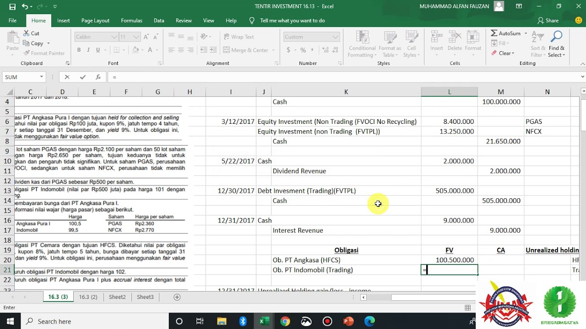Open the Font size 11 dropdown
Viewport: 586px width, 329px height.
[136, 37]
